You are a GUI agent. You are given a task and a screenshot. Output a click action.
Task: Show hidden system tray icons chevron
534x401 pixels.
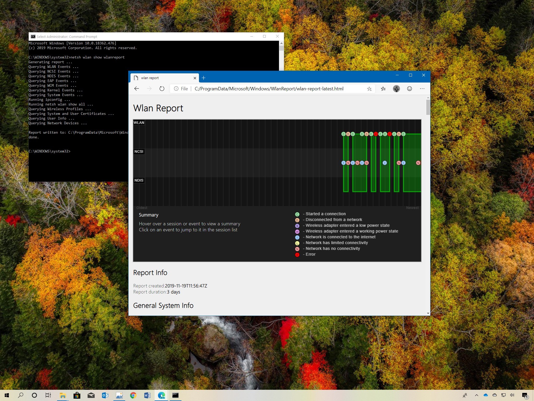tap(477, 395)
